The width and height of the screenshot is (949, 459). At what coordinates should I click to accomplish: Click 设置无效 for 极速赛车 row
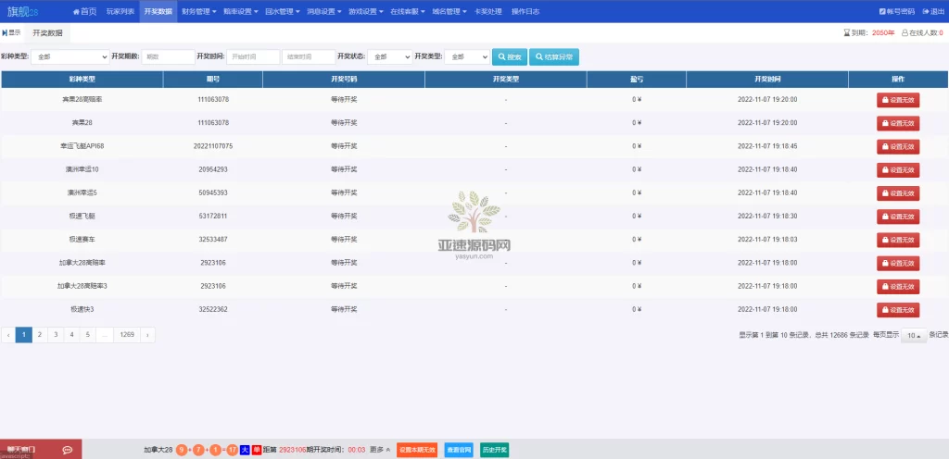click(898, 240)
